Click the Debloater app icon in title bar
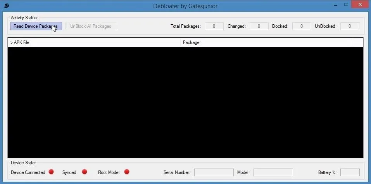 click(7, 5)
